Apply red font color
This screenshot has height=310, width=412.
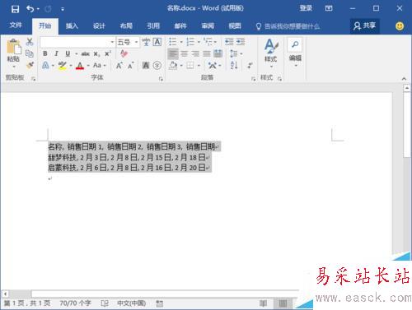[80, 66]
